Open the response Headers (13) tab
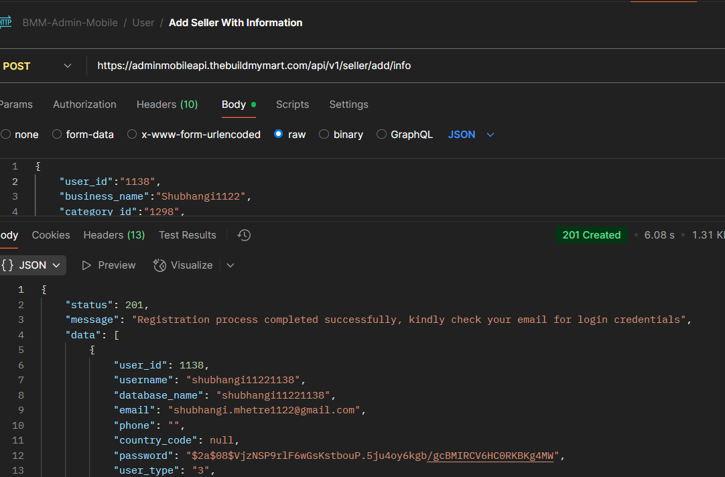 pos(114,235)
